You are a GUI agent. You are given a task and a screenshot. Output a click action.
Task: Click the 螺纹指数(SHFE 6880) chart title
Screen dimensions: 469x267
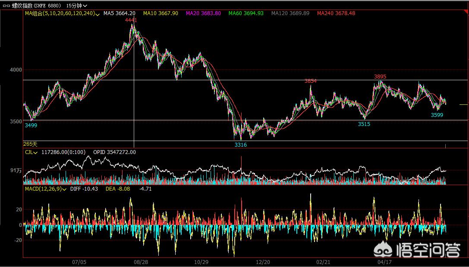(x=37, y=6)
